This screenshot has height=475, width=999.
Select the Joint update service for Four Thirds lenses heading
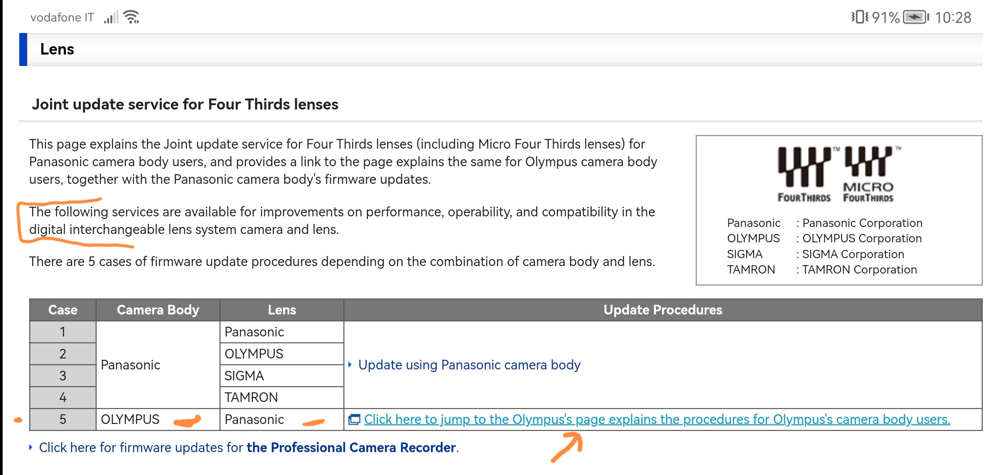[185, 104]
